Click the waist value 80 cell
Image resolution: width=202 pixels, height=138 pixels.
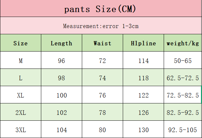pyautogui.click(x=102, y=130)
